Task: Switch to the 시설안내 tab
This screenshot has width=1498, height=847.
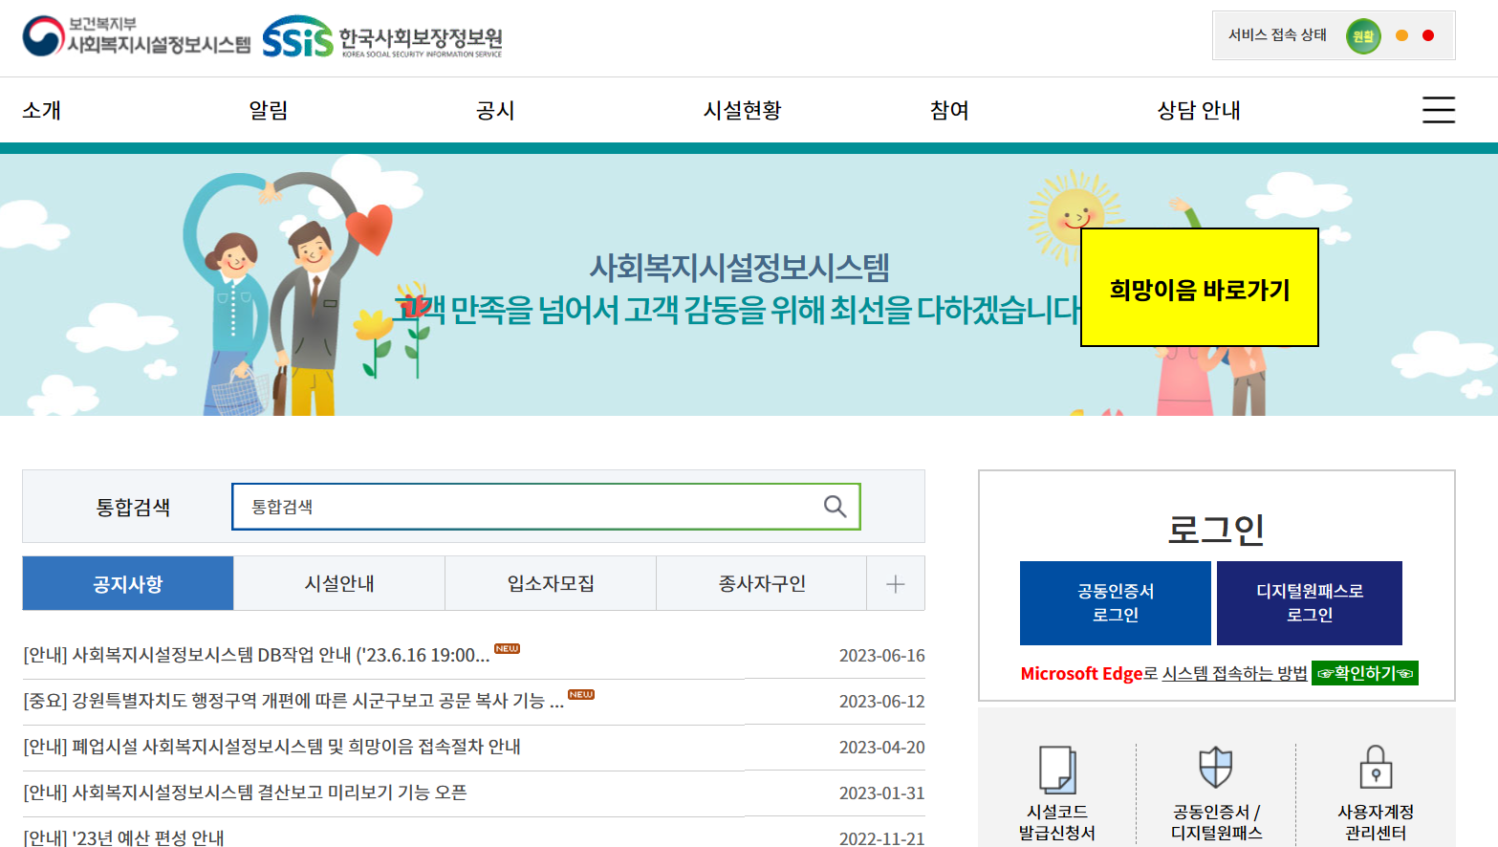Action: [339, 583]
